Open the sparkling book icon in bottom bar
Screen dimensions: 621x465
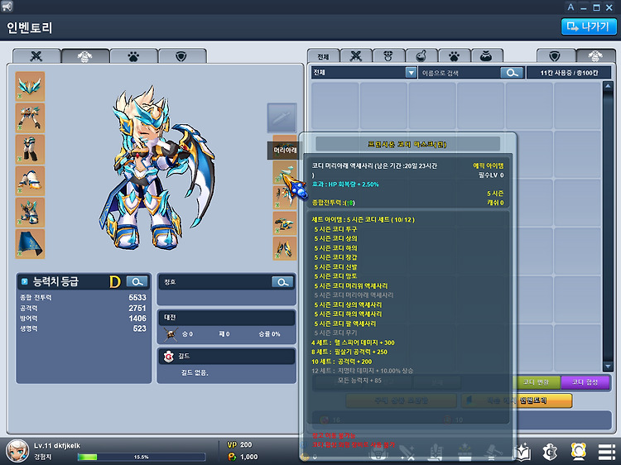click(x=522, y=452)
